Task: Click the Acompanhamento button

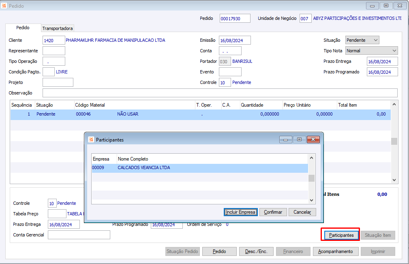Action: [335, 251]
